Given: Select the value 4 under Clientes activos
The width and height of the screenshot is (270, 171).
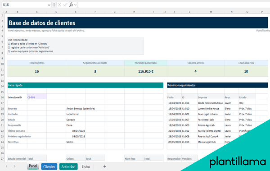Looking at the screenshot, I should coord(195,71).
